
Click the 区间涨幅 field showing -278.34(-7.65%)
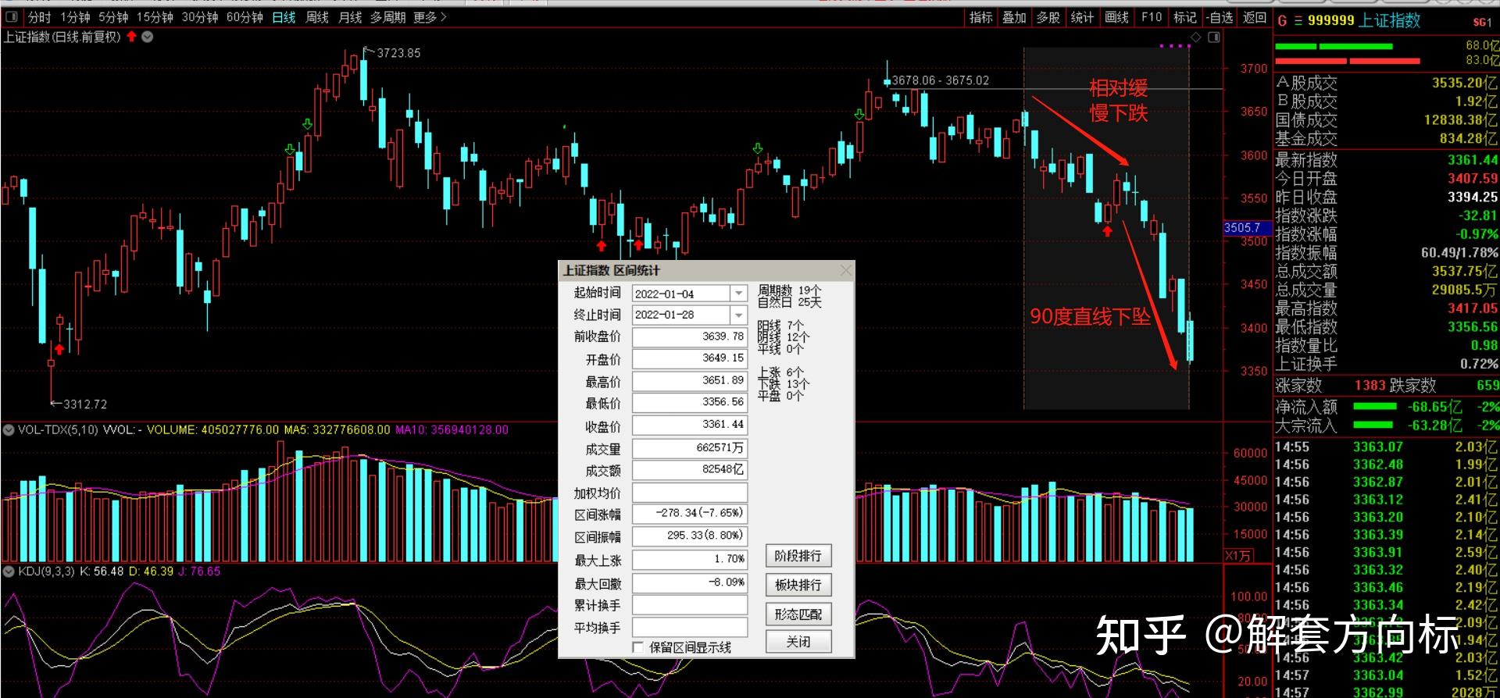[x=690, y=514]
